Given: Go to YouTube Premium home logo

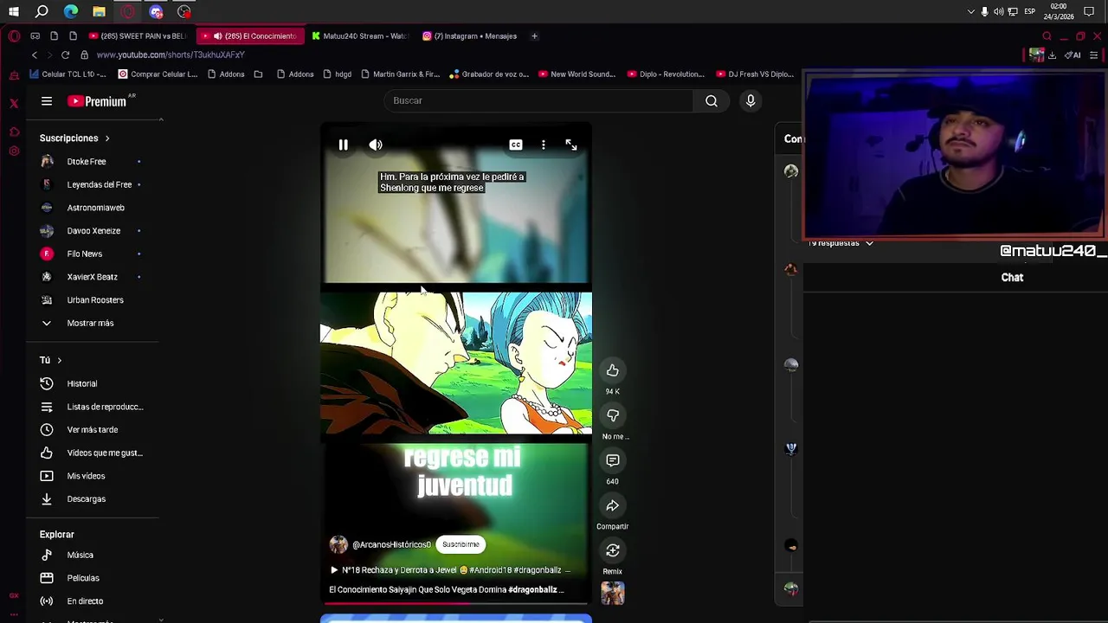Looking at the screenshot, I should tap(97, 101).
